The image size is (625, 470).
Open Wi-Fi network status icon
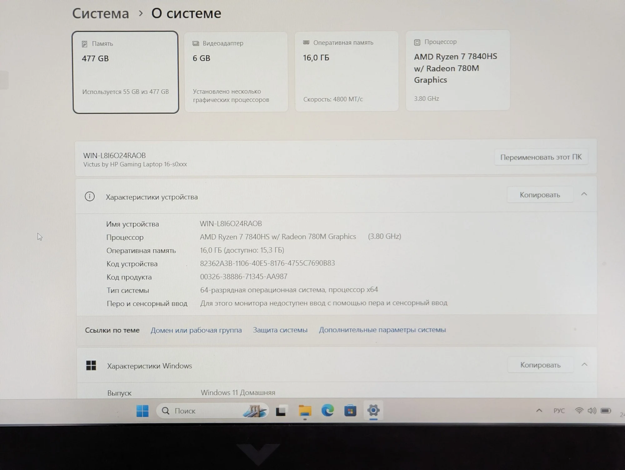[x=579, y=411]
